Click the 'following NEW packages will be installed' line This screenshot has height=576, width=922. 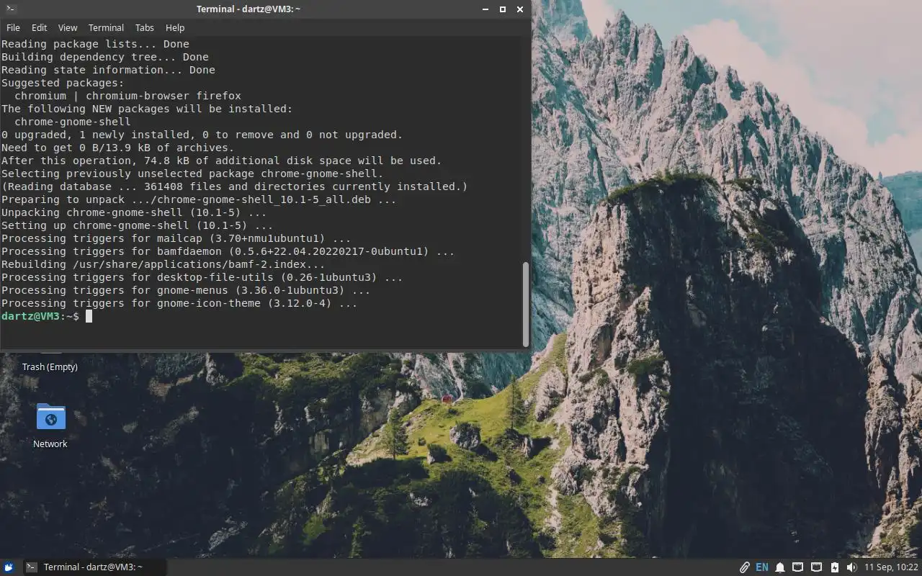147,109
